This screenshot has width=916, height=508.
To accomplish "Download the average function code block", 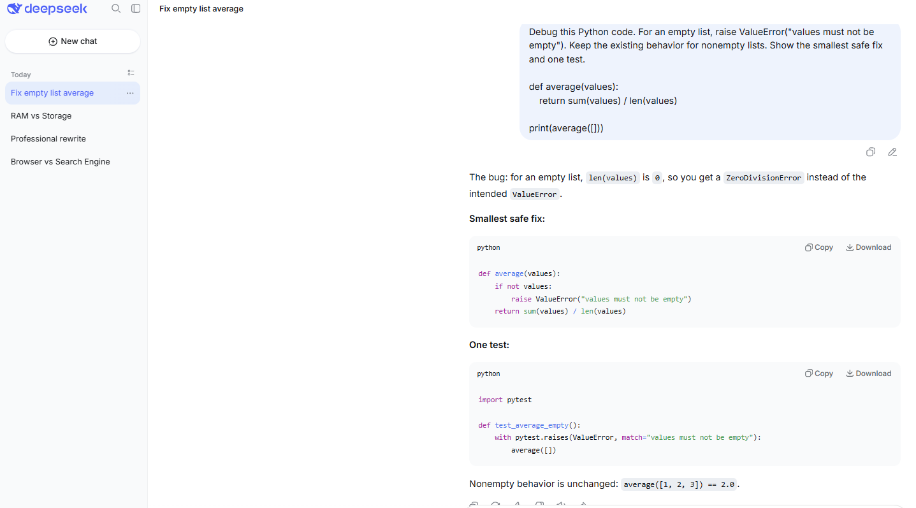I will point(868,247).
